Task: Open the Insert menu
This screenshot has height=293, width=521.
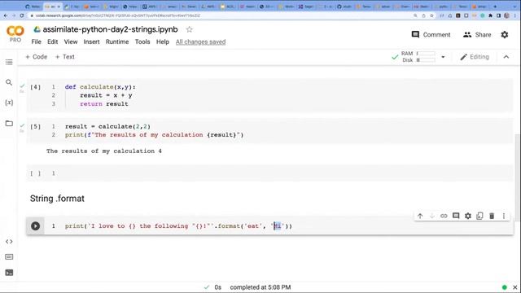Action: tap(91, 42)
